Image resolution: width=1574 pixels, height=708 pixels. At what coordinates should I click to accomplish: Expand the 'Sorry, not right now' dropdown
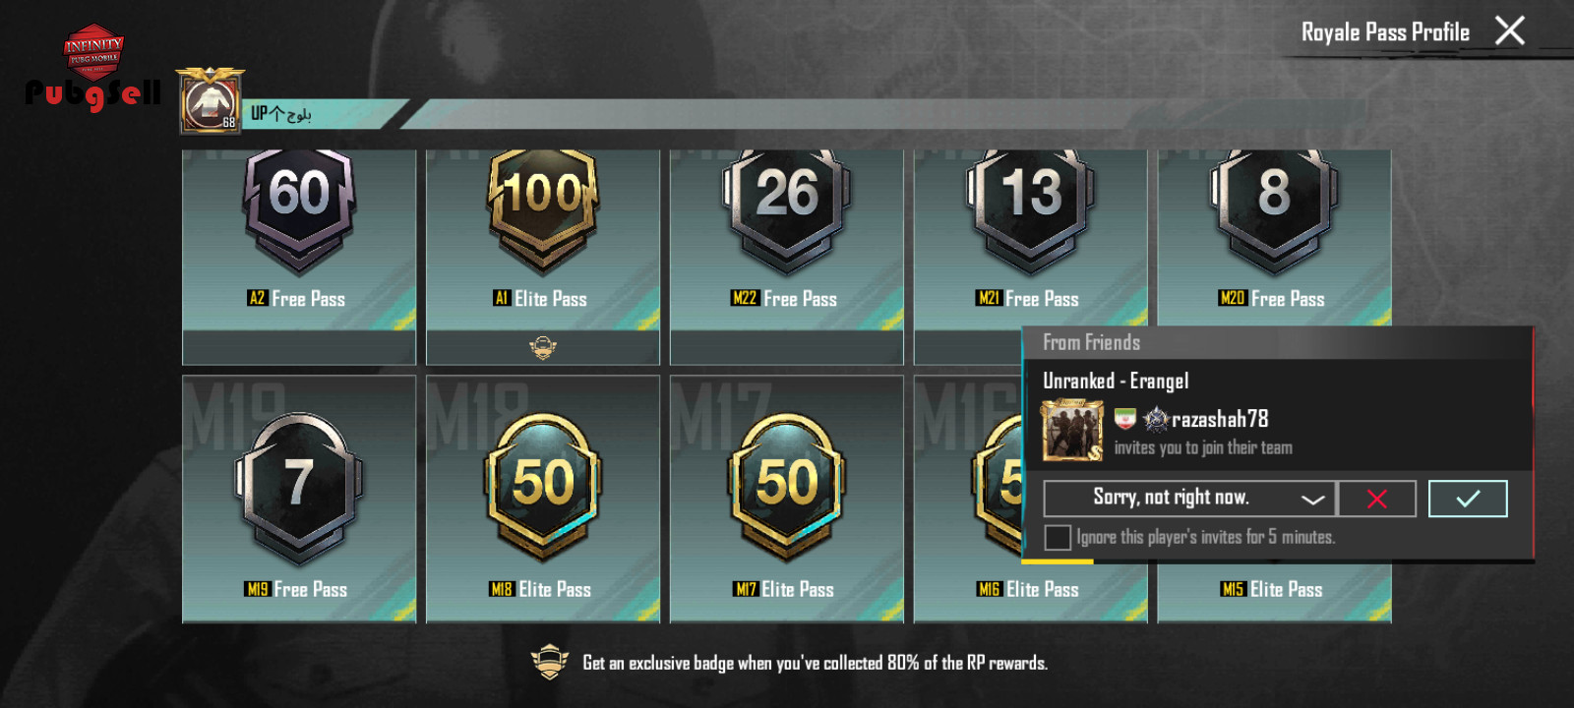[x=1189, y=499]
